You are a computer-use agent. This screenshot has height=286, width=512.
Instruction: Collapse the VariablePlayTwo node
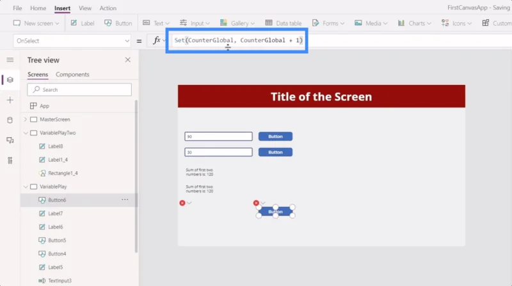click(26, 133)
